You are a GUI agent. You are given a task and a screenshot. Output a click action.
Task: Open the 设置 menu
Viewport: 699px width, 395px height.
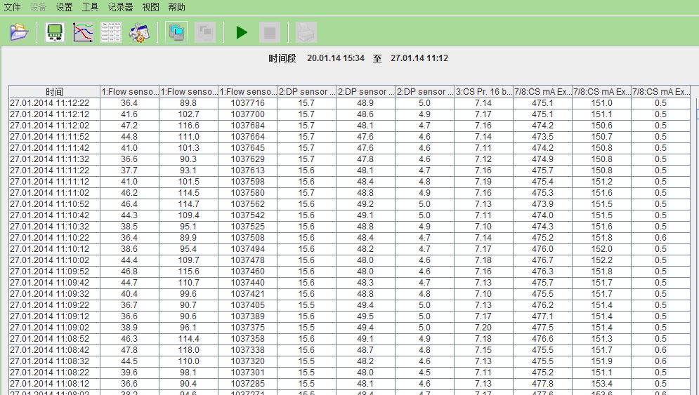tap(64, 7)
